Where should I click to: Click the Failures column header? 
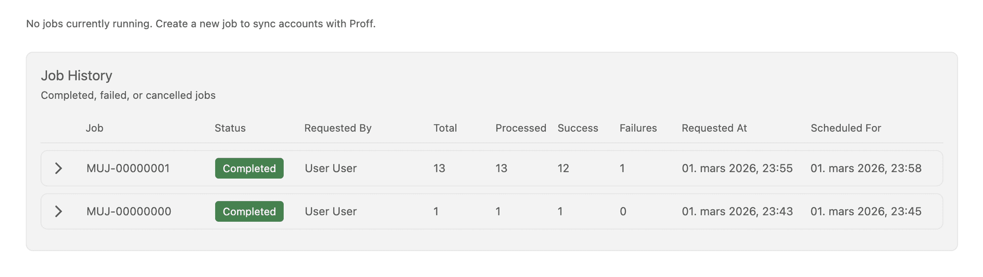(x=638, y=128)
